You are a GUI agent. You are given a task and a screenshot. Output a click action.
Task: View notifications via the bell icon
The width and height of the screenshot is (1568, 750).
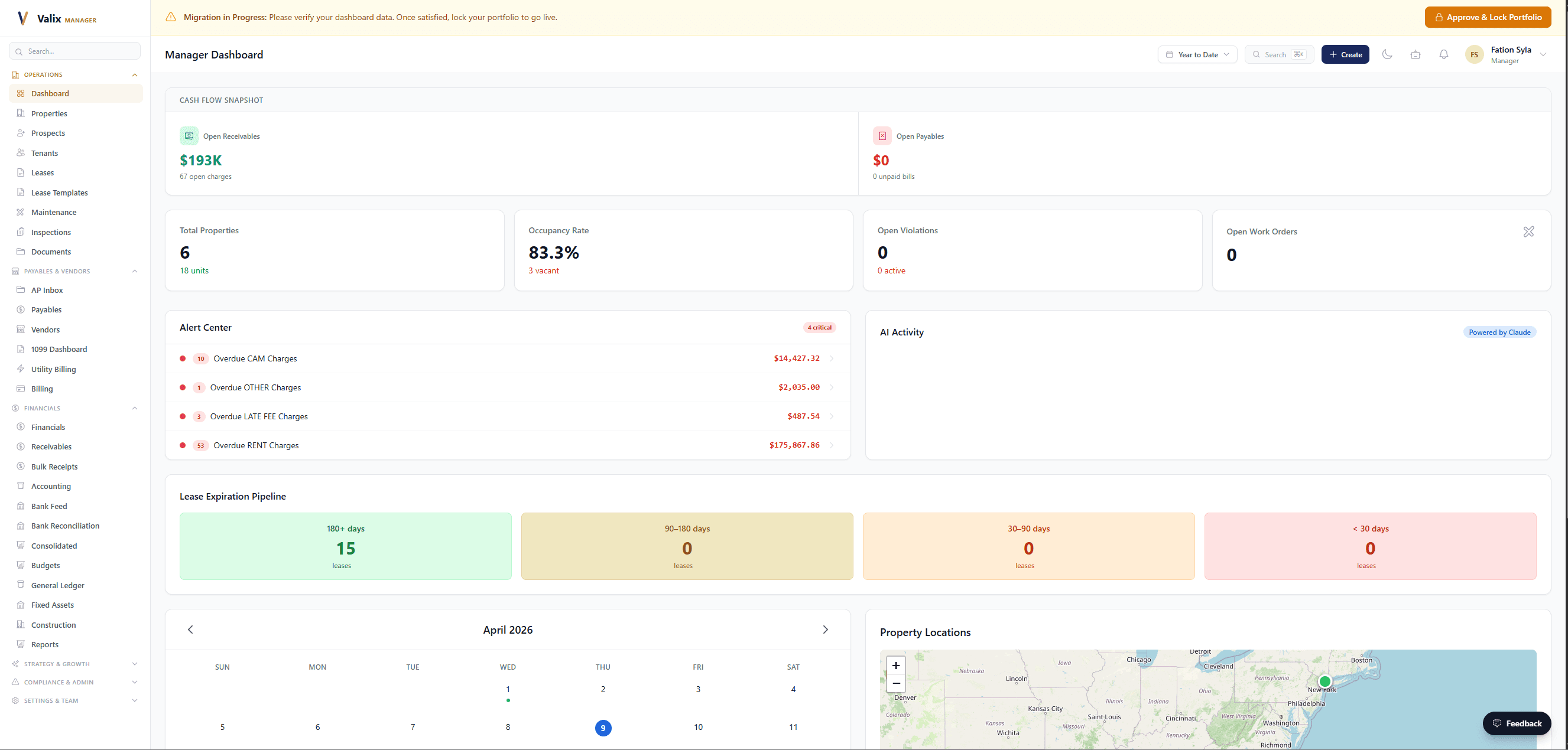coord(1443,54)
